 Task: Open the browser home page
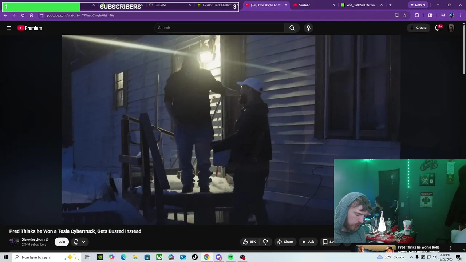32,15
